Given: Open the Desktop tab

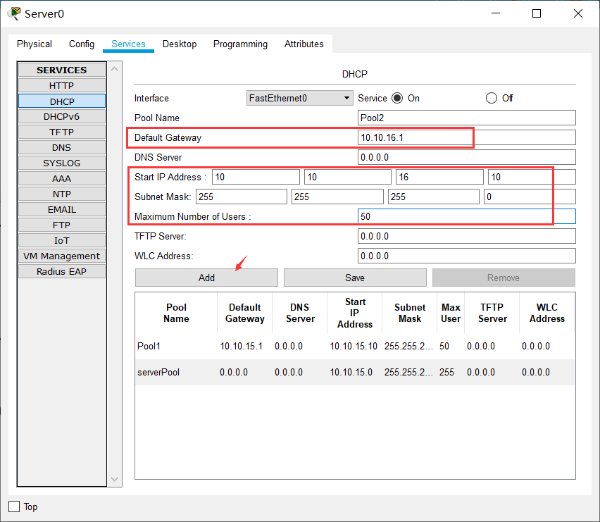Looking at the screenshot, I should [180, 44].
